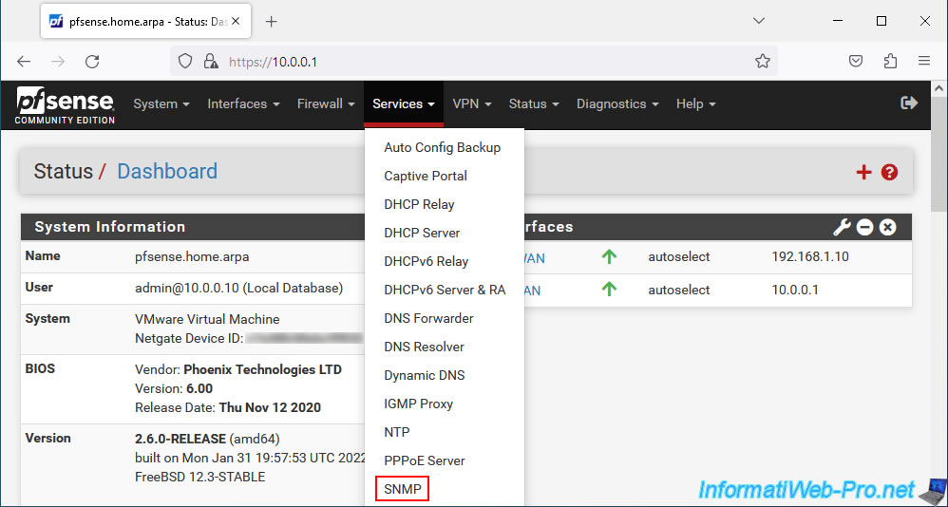Image resolution: width=948 pixels, height=507 pixels.
Task: Expand the Diagnostics dropdown
Action: click(617, 103)
